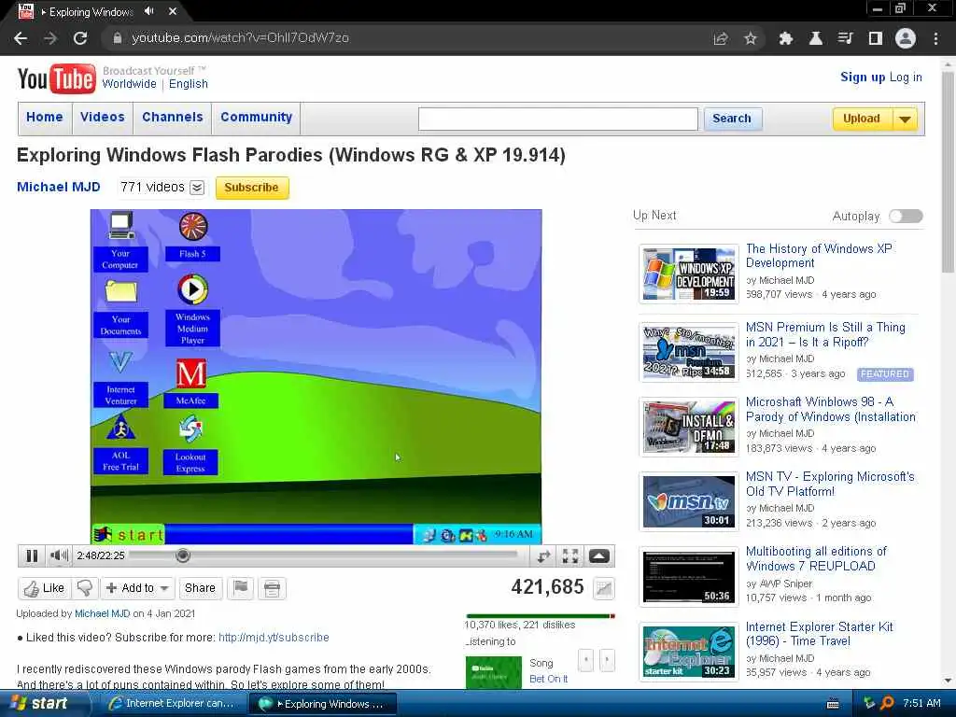Like the video
The height and width of the screenshot is (717, 956).
pos(44,588)
